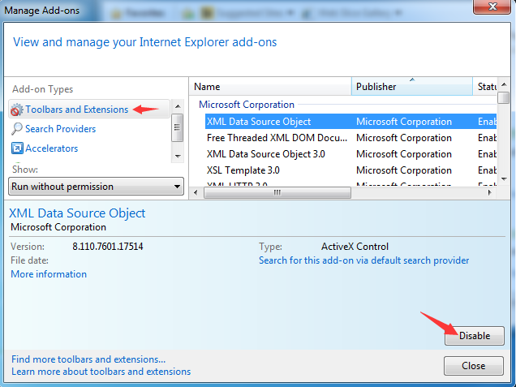Click horizontal scrollbar left arrow

(x=196, y=192)
